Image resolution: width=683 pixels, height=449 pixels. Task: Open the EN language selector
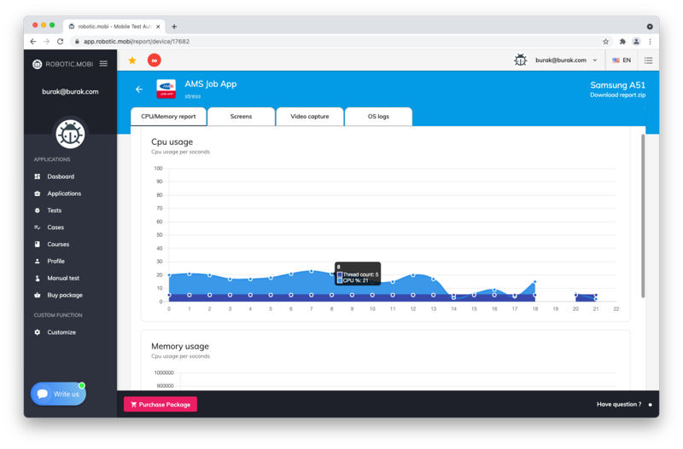coord(622,60)
